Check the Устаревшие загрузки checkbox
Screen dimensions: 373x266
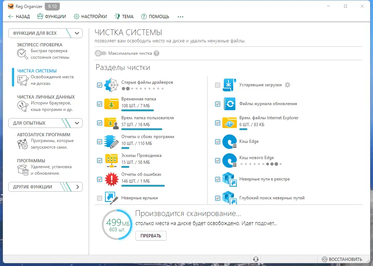click(x=218, y=85)
